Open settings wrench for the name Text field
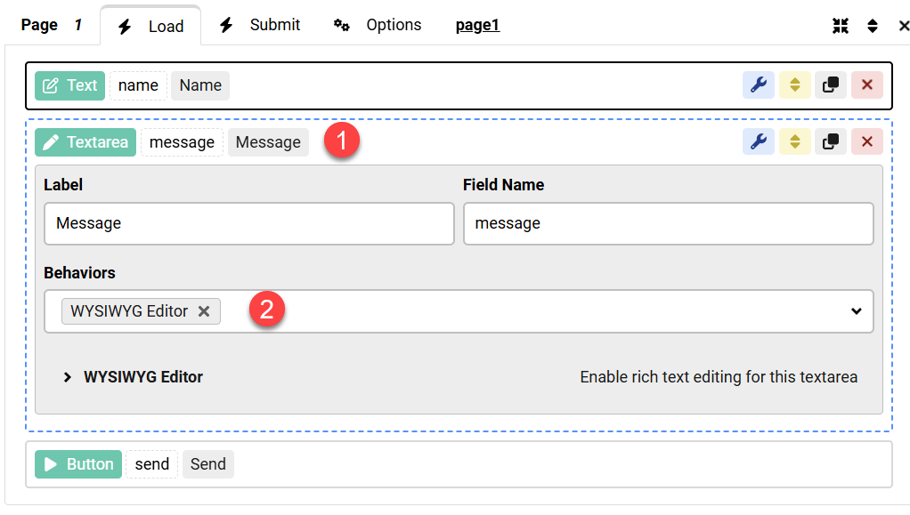This screenshot has height=515, width=910. pyautogui.click(x=758, y=84)
